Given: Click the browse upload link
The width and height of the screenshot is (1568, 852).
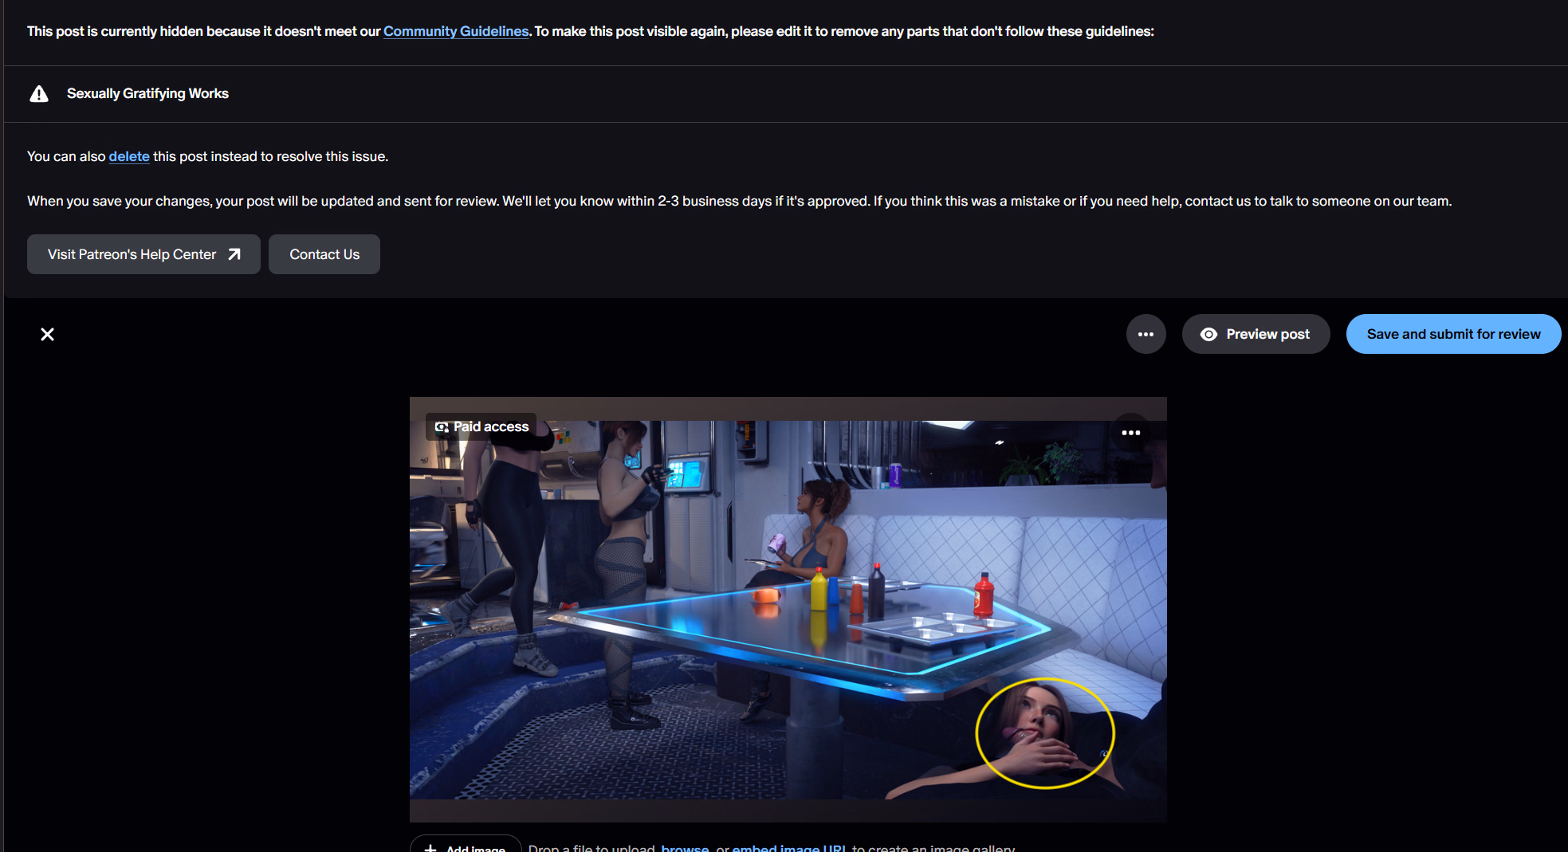Looking at the screenshot, I should point(685,848).
